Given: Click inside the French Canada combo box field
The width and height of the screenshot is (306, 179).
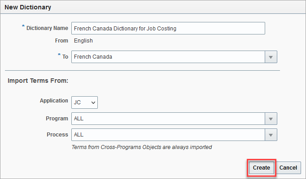Looking at the screenshot, I should (x=168, y=57).
